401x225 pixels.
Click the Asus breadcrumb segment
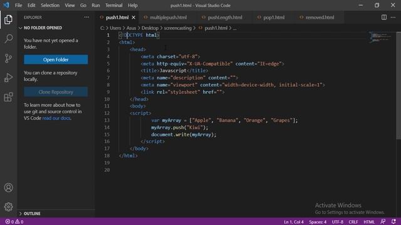[x=131, y=28]
